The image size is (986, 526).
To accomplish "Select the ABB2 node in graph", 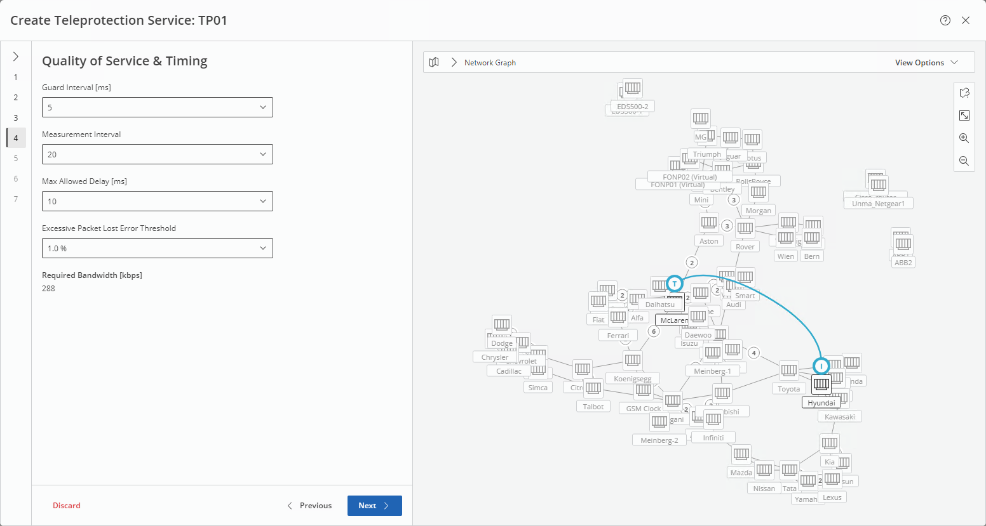I will 903,244.
